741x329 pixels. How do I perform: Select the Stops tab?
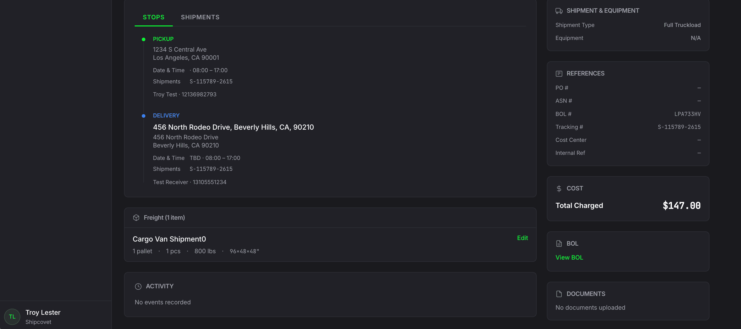tap(153, 17)
